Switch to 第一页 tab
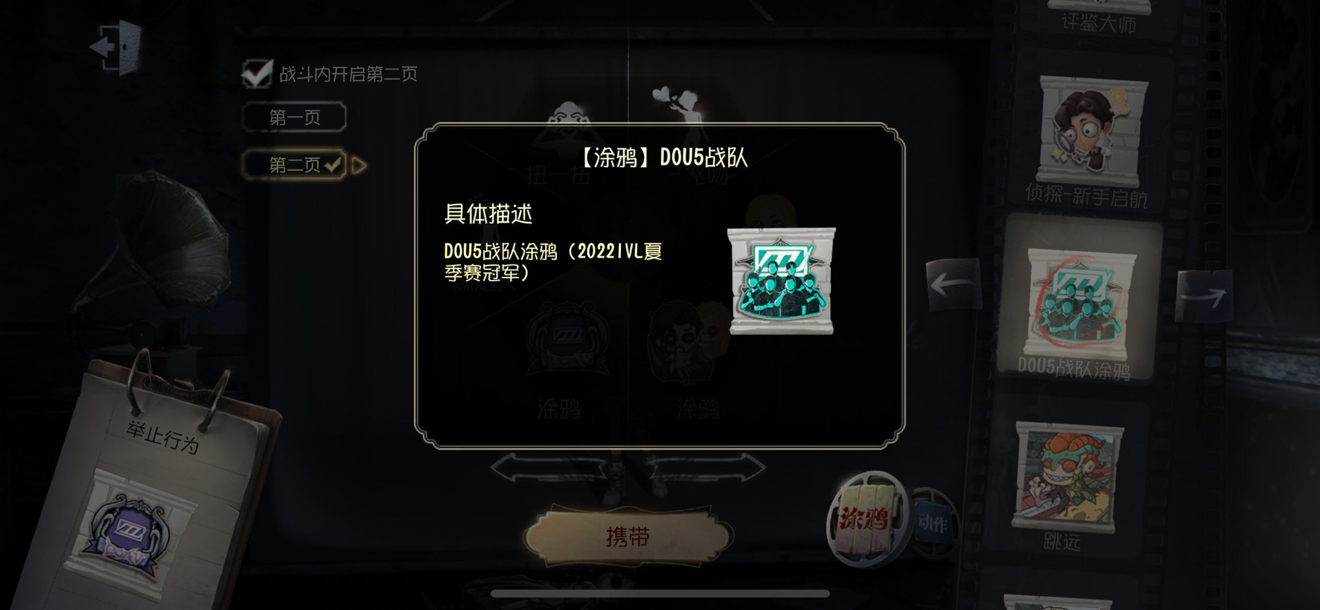1320x610 pixels. (x=294, y=117)
